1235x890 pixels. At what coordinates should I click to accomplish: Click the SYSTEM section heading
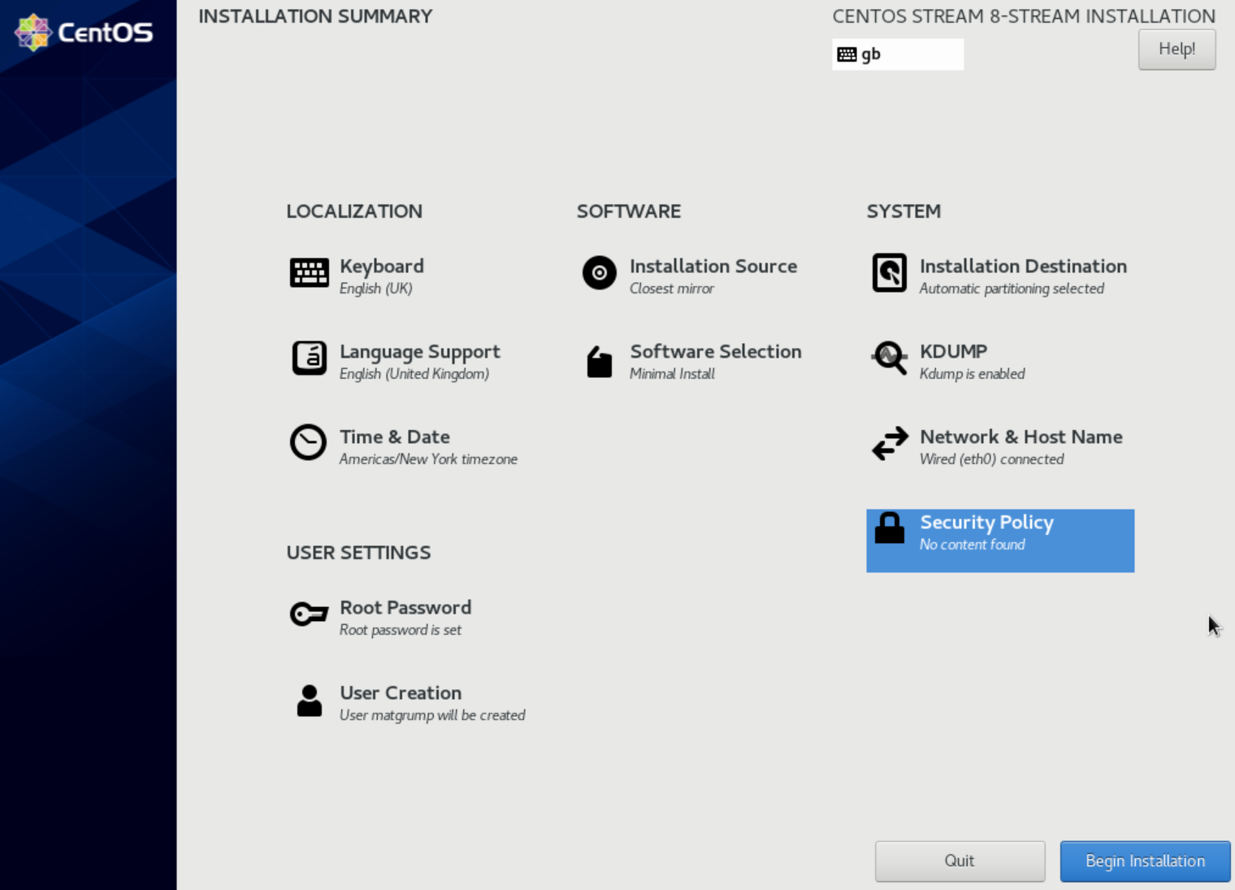click(903, 211)
